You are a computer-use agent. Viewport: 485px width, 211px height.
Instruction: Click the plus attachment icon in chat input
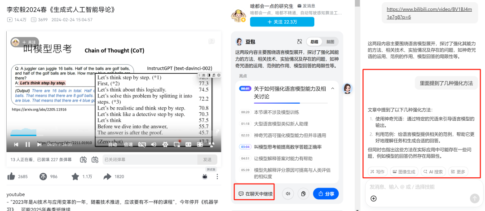[x=373, y=198]
